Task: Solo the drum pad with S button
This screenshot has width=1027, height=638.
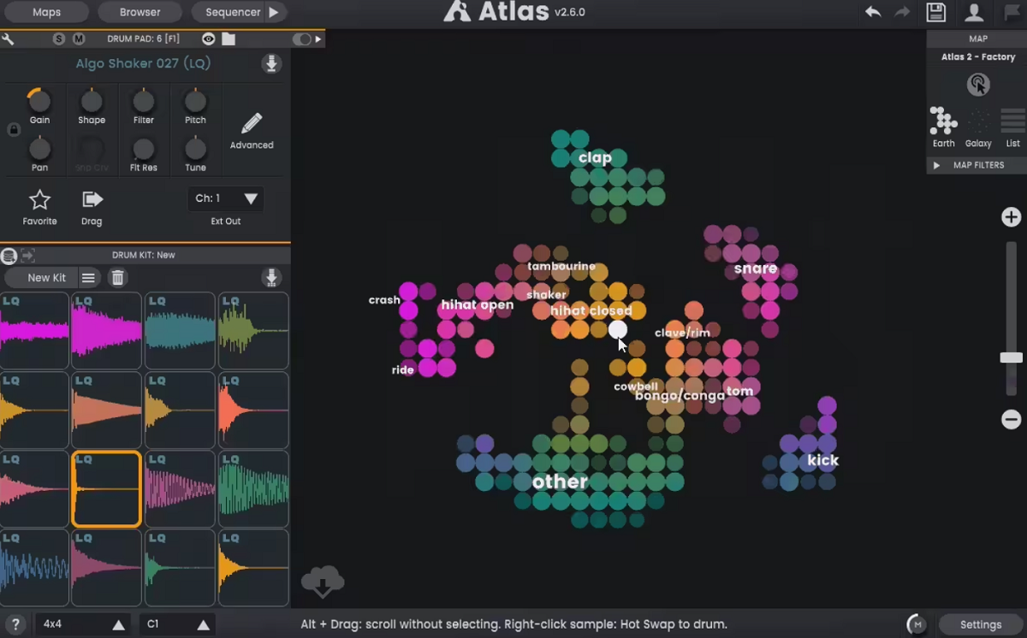Action: tap(59, 39)
